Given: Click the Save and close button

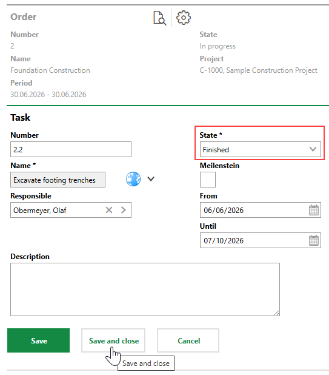Looking at the screenshot, I should (113, 340).
